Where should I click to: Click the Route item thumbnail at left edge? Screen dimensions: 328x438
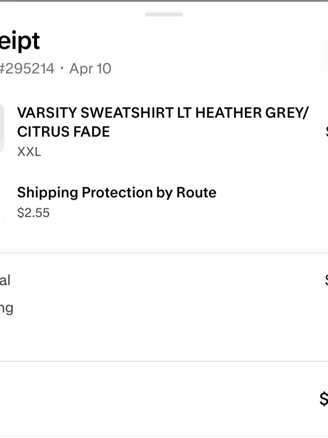pos(2,201)
